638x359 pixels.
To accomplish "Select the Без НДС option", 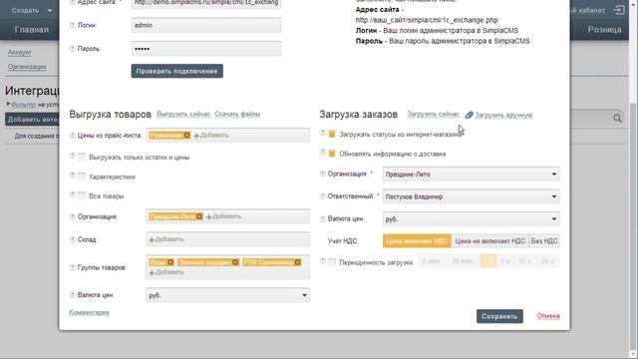I will (x=544, y=241).
